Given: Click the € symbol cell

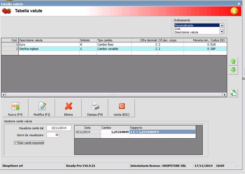Looking at the screenshot, I should coord(88,44).
